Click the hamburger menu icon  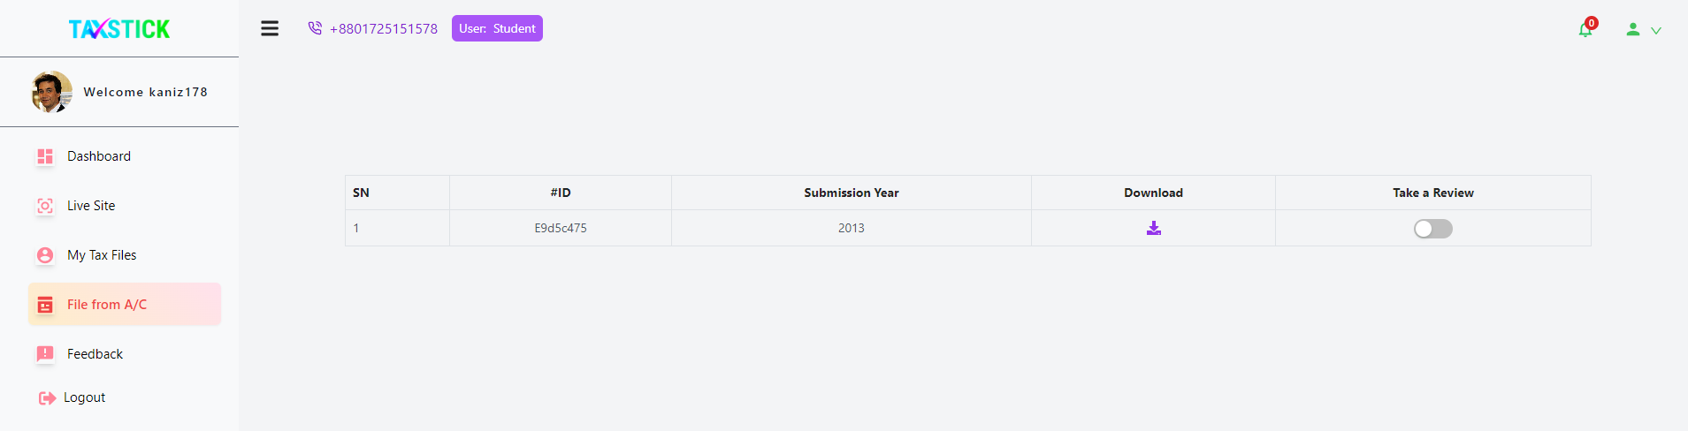pos(270,28)
